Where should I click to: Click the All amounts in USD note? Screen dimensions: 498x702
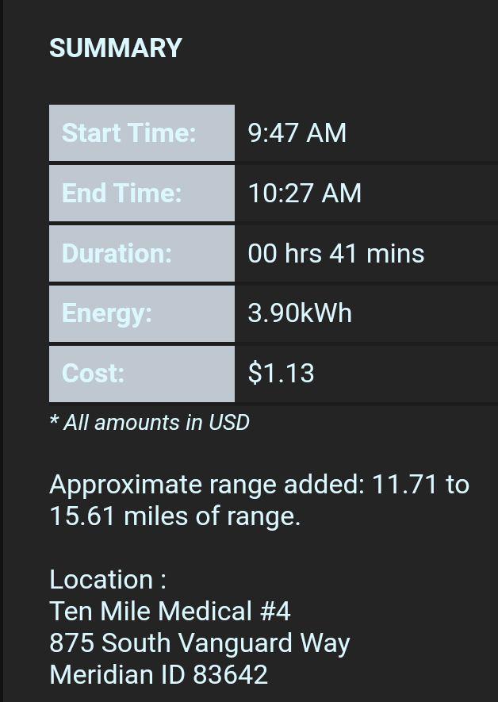click(149, 423)
